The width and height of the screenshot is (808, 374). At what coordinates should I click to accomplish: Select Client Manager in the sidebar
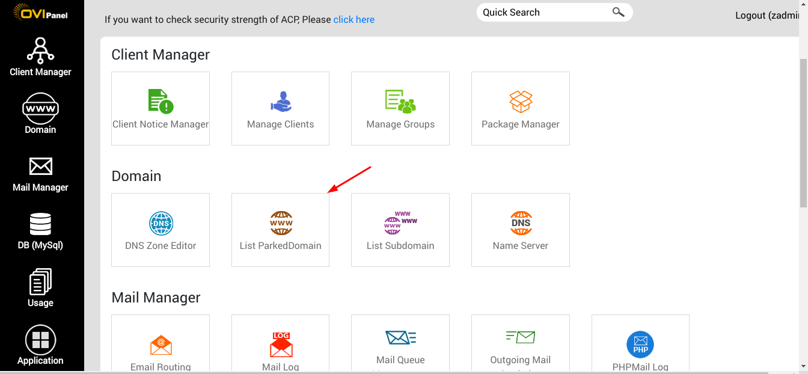pyautogui.click(x=40, y=57)
